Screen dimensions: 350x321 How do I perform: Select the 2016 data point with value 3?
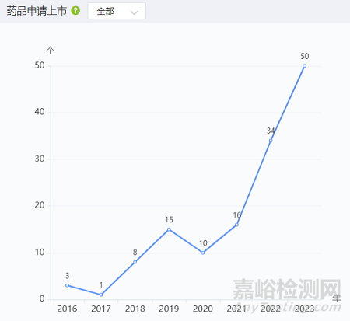[x=67, y=285]
